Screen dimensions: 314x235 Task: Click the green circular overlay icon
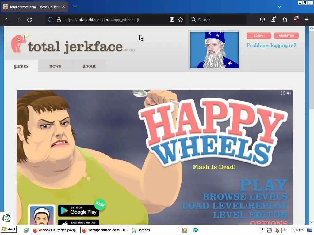(6, 218)
